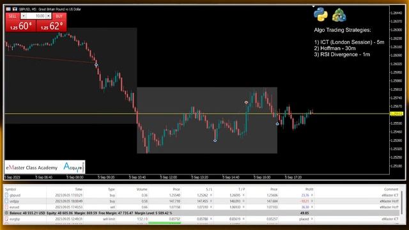Screen dimensions: 409x230
Task: Click gbpusd profit value 23.76
Action: [305, 195]
